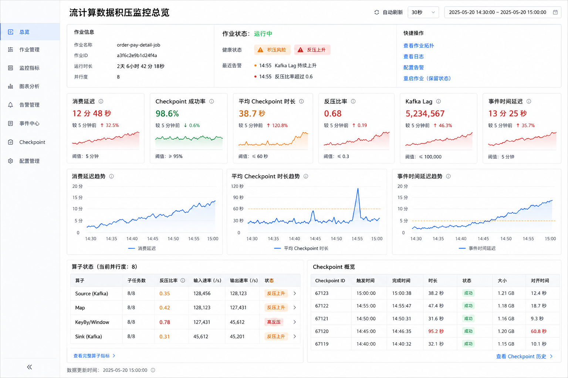
Task: Click 成功 status tag for checkpoint 67119
Action: pyautogui.click(x=468, y=344)
